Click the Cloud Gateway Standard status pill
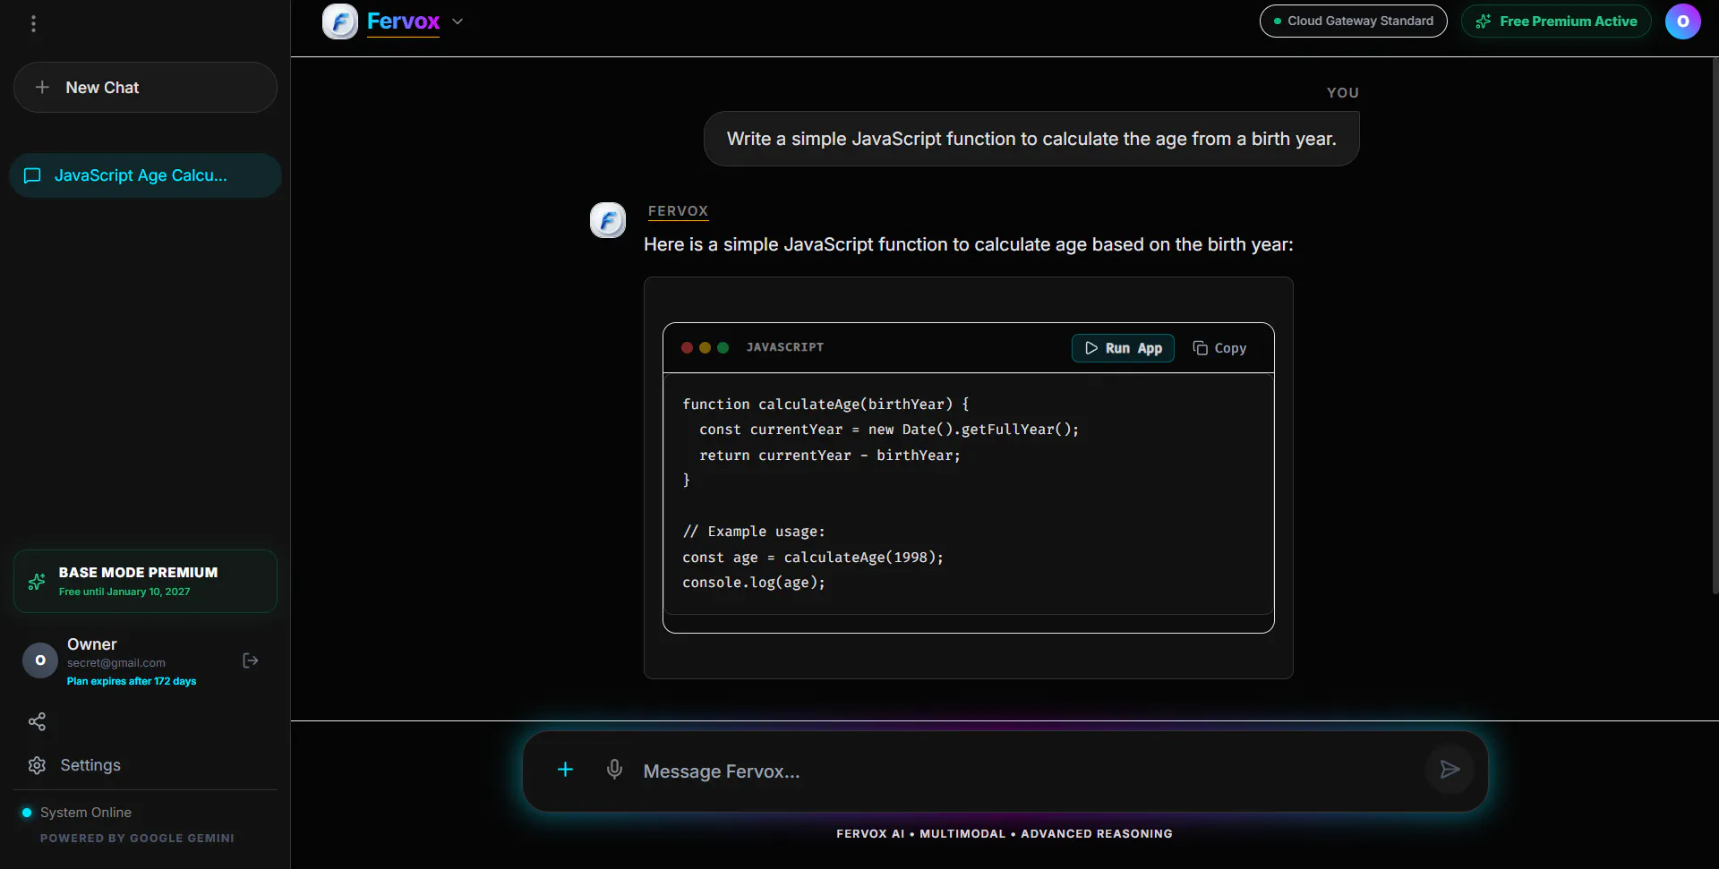Screen dimensions: 1719x869 1353,21
